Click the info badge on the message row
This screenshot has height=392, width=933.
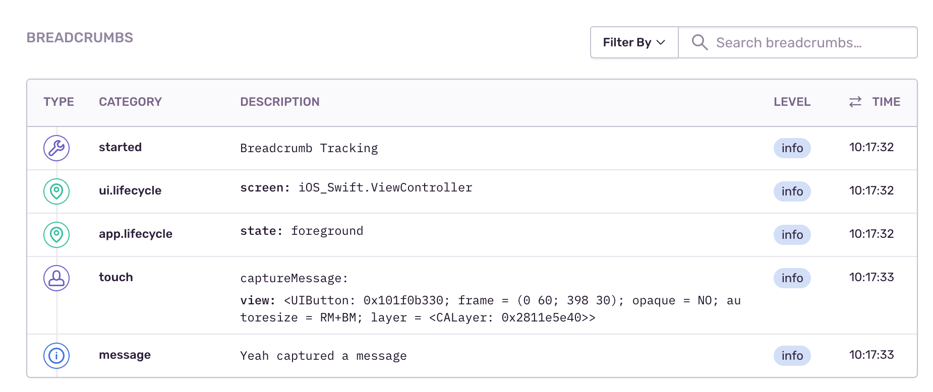pyautogui.click(x=792, y=356)
